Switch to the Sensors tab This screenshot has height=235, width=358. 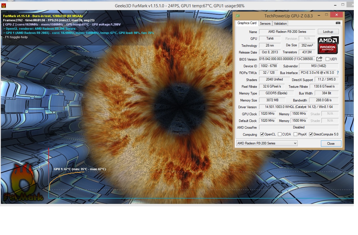[265, 24]
